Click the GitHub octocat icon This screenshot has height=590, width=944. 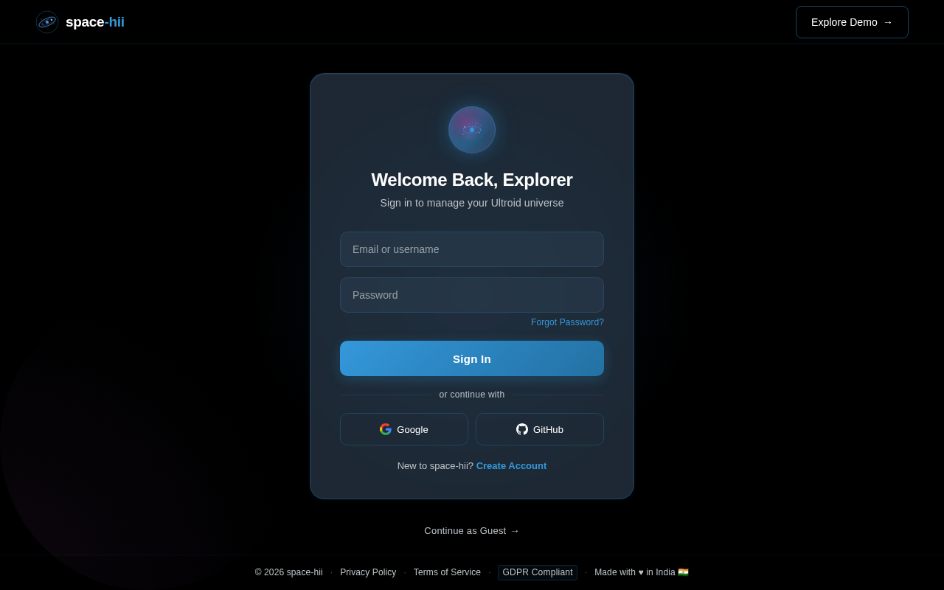[x=522, y=429]
